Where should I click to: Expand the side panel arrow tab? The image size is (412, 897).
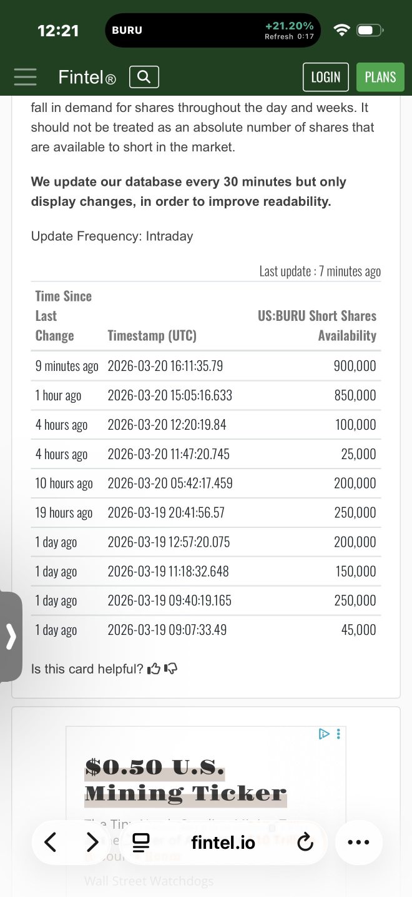pos(11,636)
